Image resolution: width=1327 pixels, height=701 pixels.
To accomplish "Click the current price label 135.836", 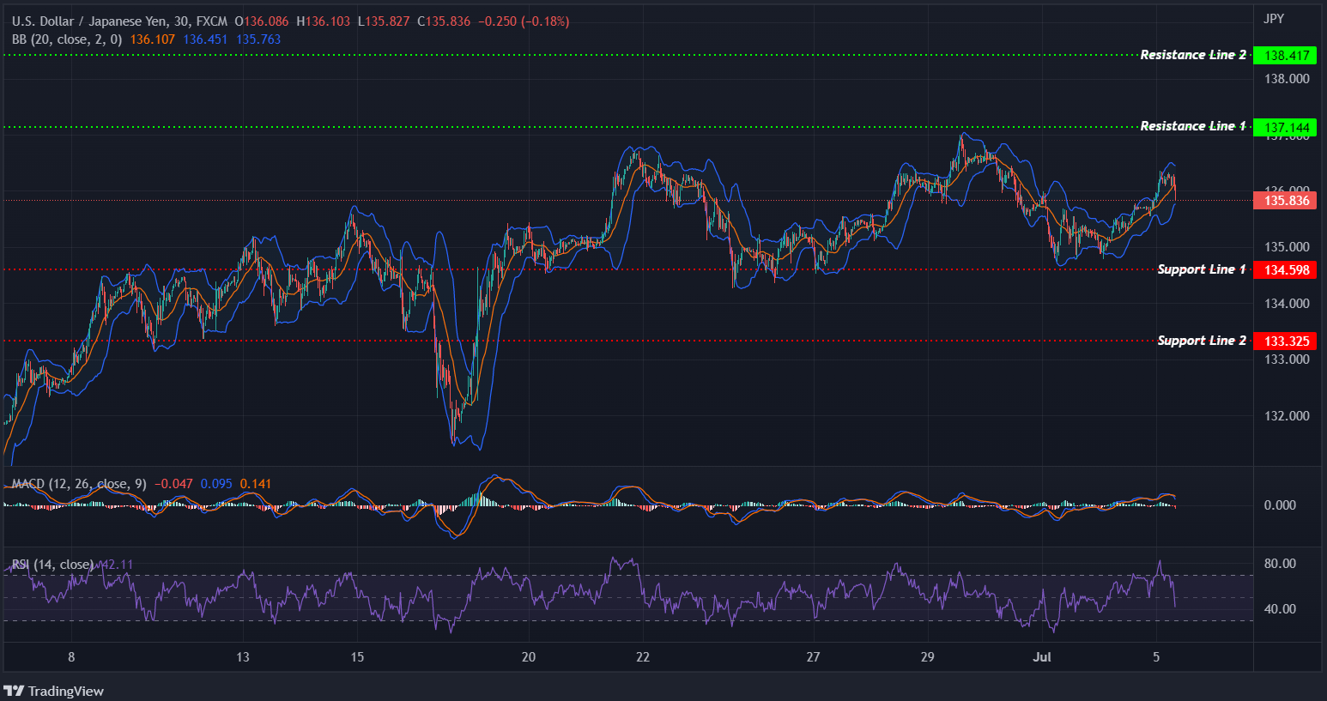I will click(x=1285, y=200).
